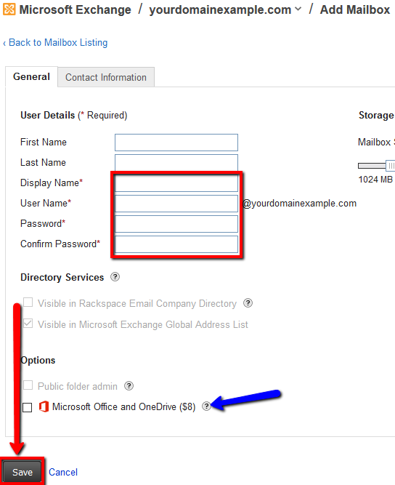This screenshot has width=395, height=485.
Task: Click the Options section heading
Action: coord(38,360)
